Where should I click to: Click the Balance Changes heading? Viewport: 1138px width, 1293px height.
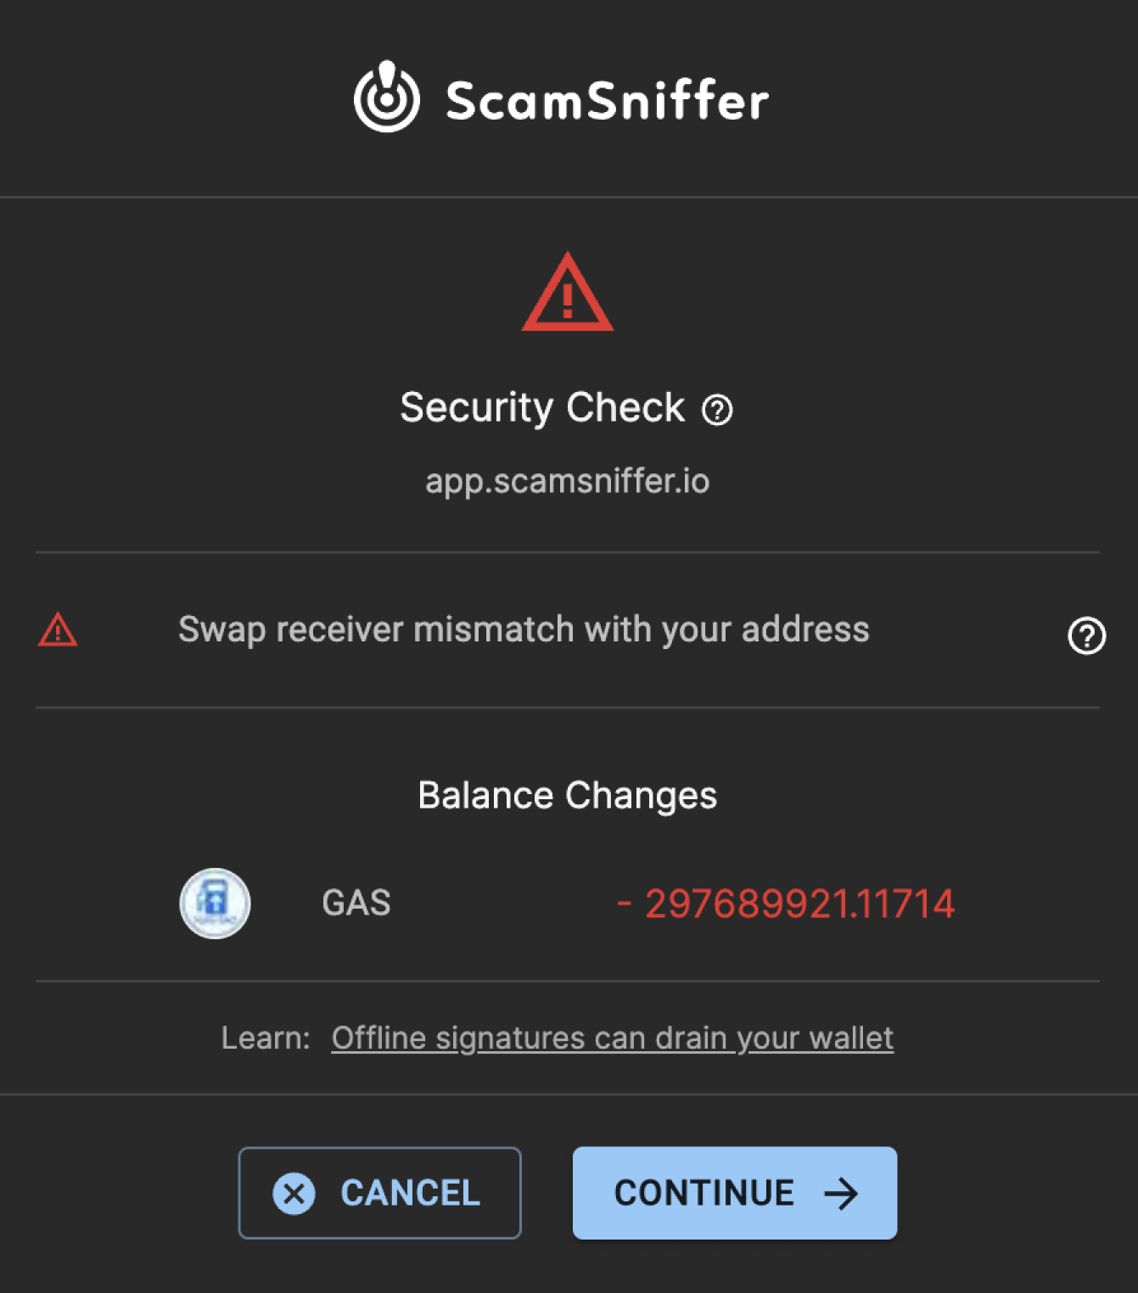pos(567,796)
